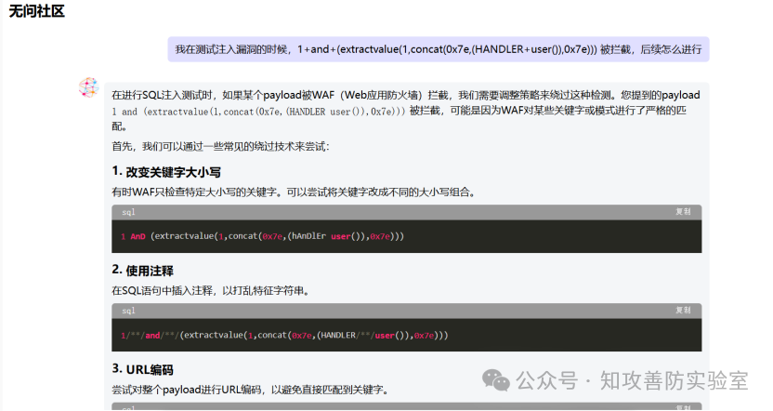Screen dimensions: 773x411
Task: Click the inline payload 1 and (extractvalue(1,concat(
Action: pyautogui.click(x=259, y=112)
